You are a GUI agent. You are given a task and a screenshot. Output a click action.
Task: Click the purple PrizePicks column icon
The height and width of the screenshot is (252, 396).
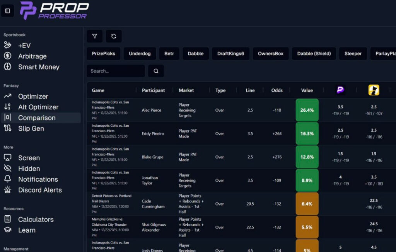(340, 90)
